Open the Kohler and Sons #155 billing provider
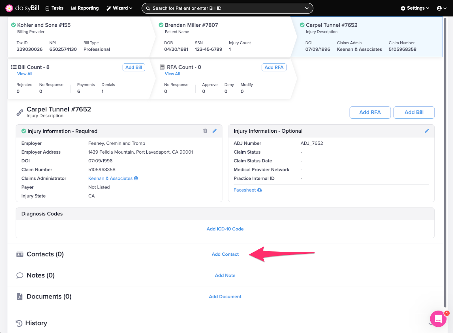This screenshot has height=333, width=453. (44, 25)
